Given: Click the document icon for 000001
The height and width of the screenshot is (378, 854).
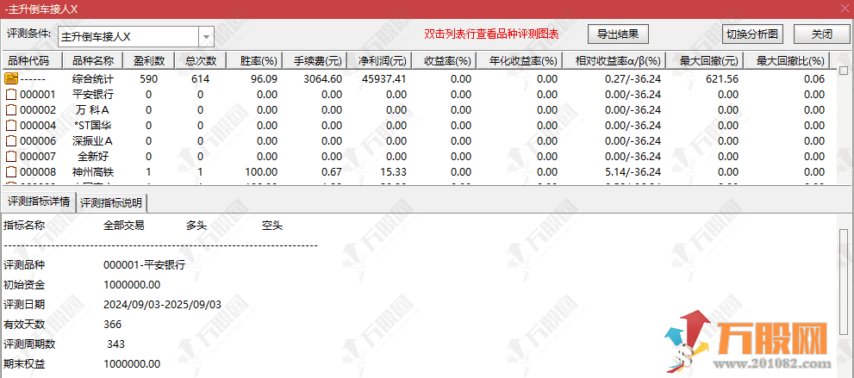Looking at the screenshot, I should click(11, 95).
